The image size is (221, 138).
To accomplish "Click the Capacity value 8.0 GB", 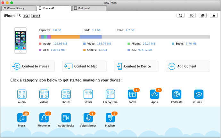I will (x=57, y=30).
